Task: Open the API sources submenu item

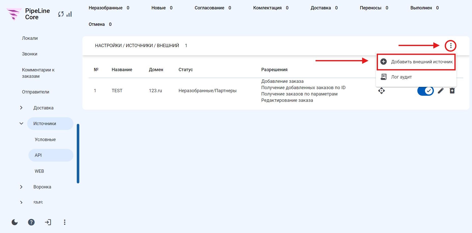Action: [x=51, y=155]
